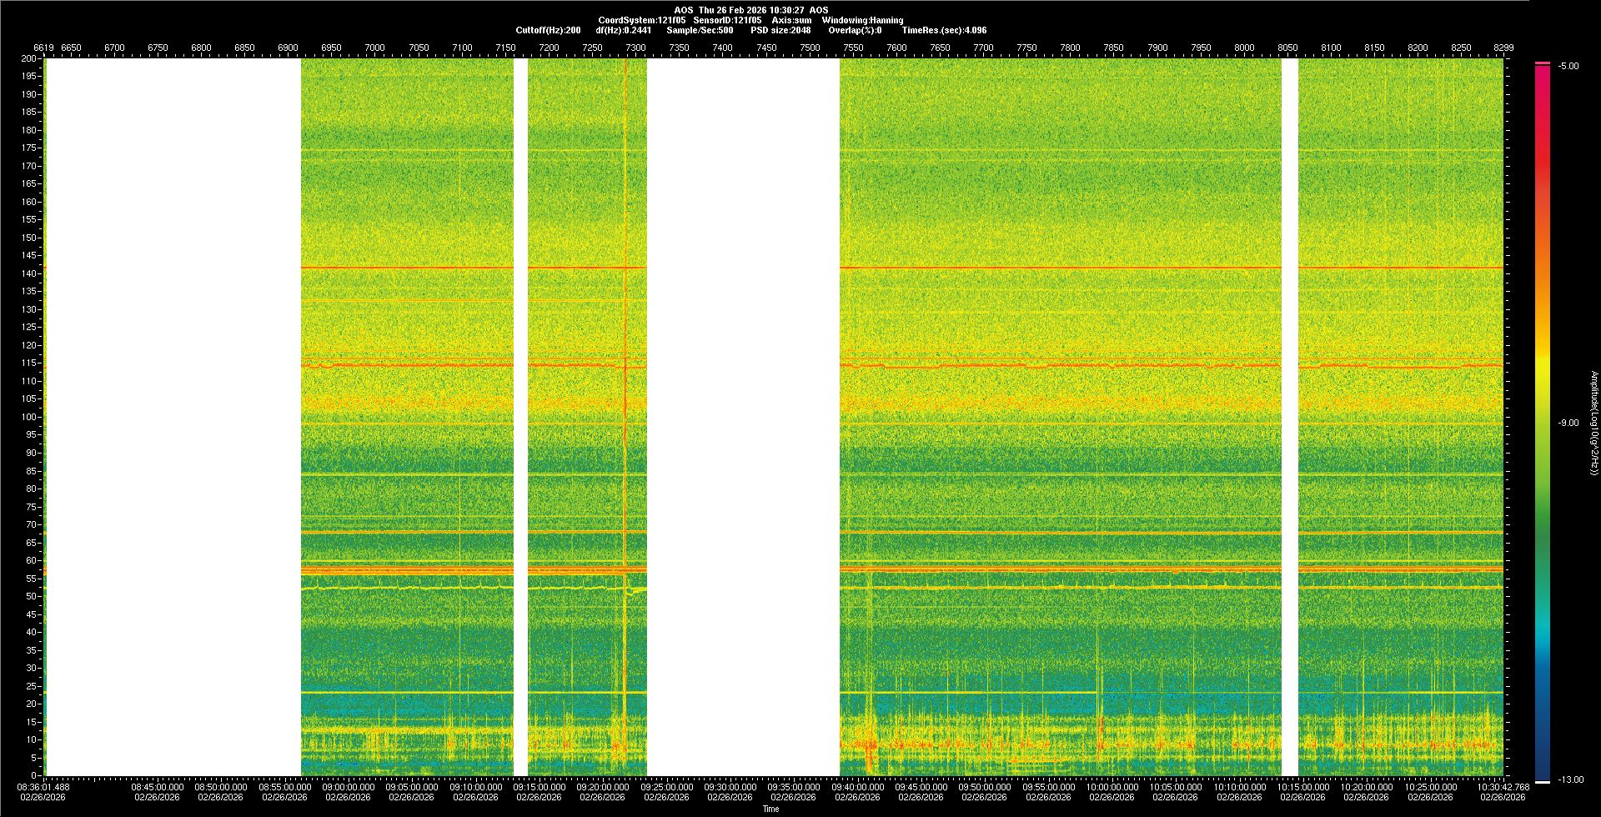Click the 08:36:01.488 start time label
1601x817 pixels.
[43, 787]
